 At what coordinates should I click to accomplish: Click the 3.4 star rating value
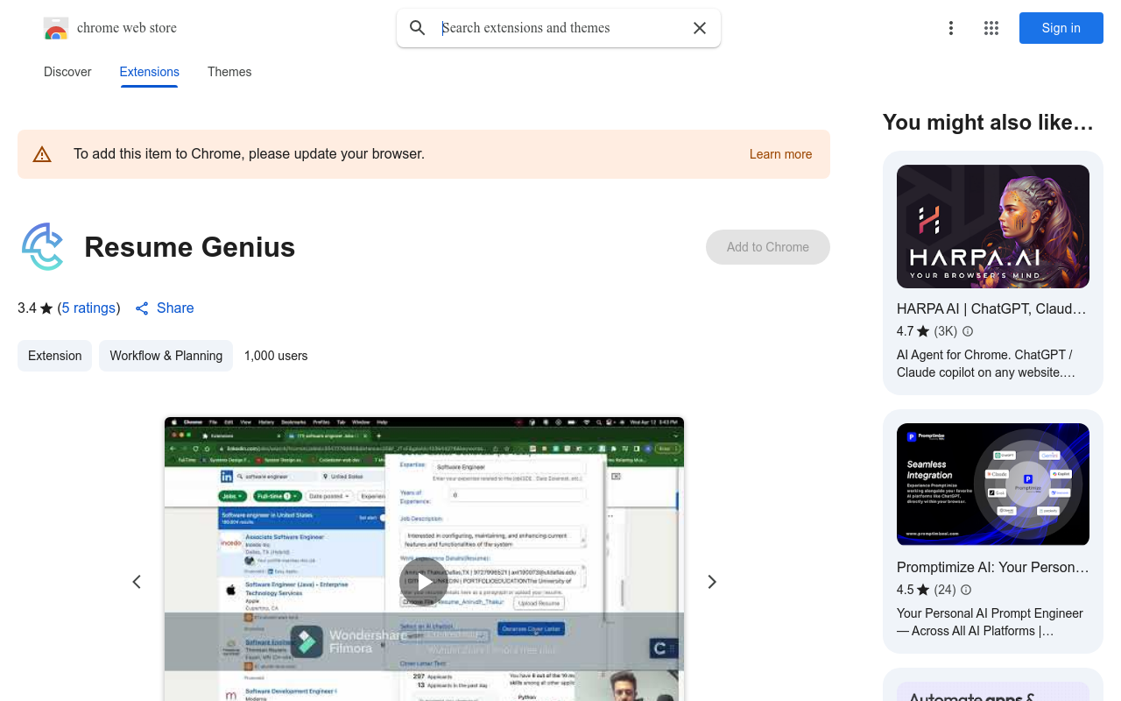coord(27,308)
